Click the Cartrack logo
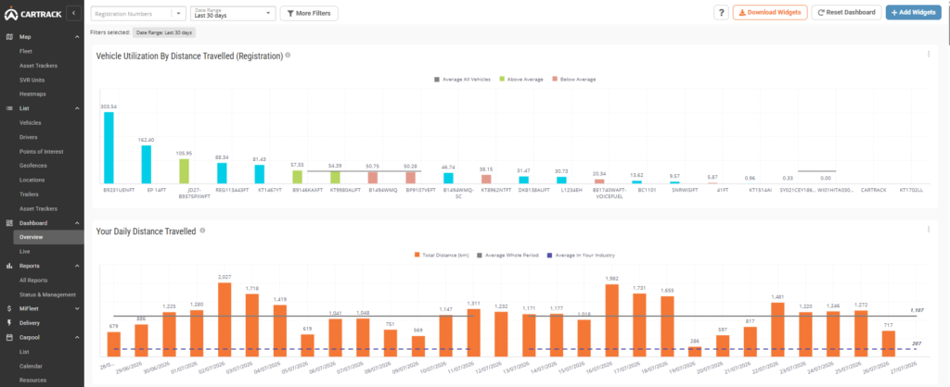 click(33, 13)
